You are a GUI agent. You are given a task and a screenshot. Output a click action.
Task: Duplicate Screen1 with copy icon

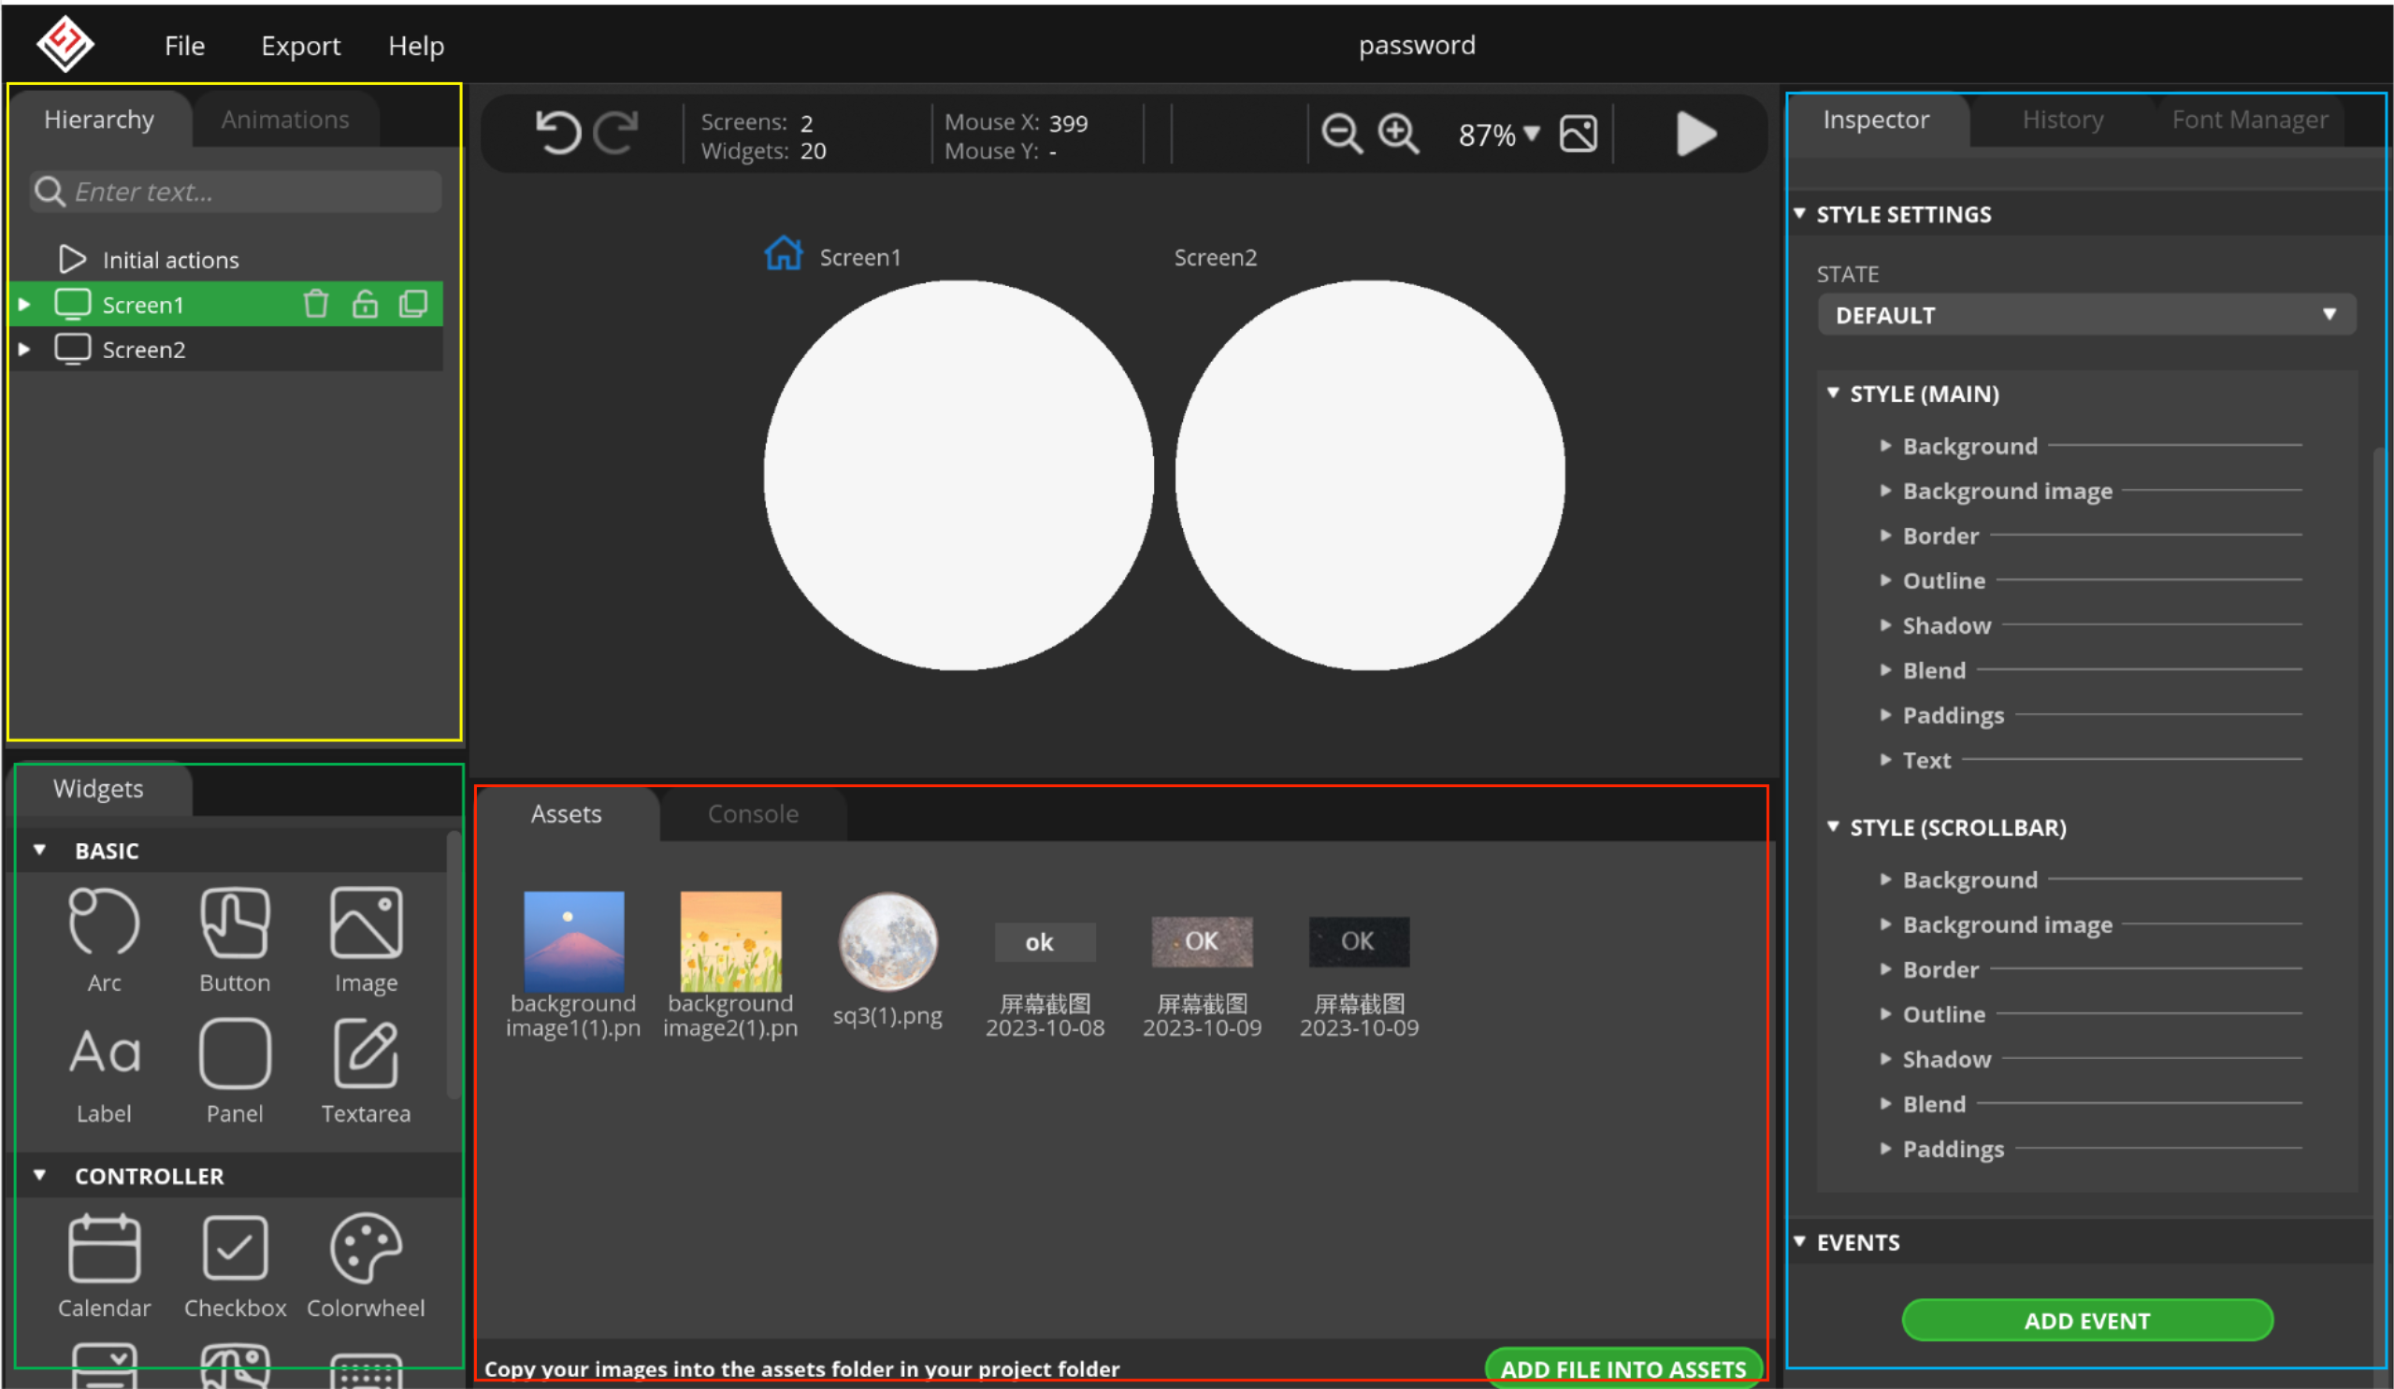413,304
